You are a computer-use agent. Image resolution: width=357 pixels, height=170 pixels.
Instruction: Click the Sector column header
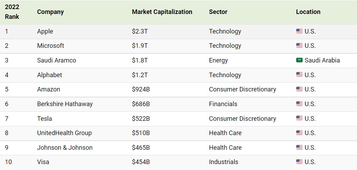click(218, 12)
